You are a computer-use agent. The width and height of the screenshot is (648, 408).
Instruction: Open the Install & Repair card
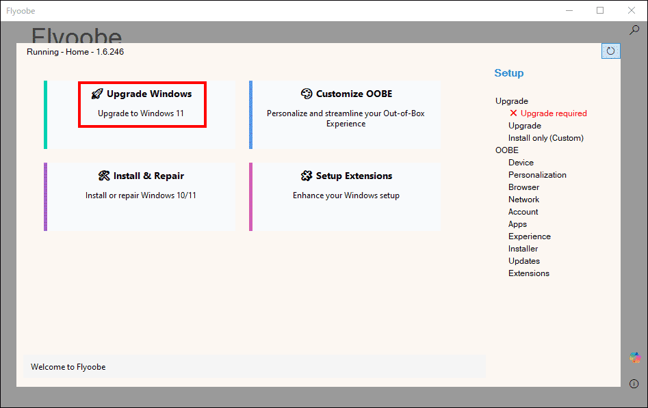[x=140, y=197]
